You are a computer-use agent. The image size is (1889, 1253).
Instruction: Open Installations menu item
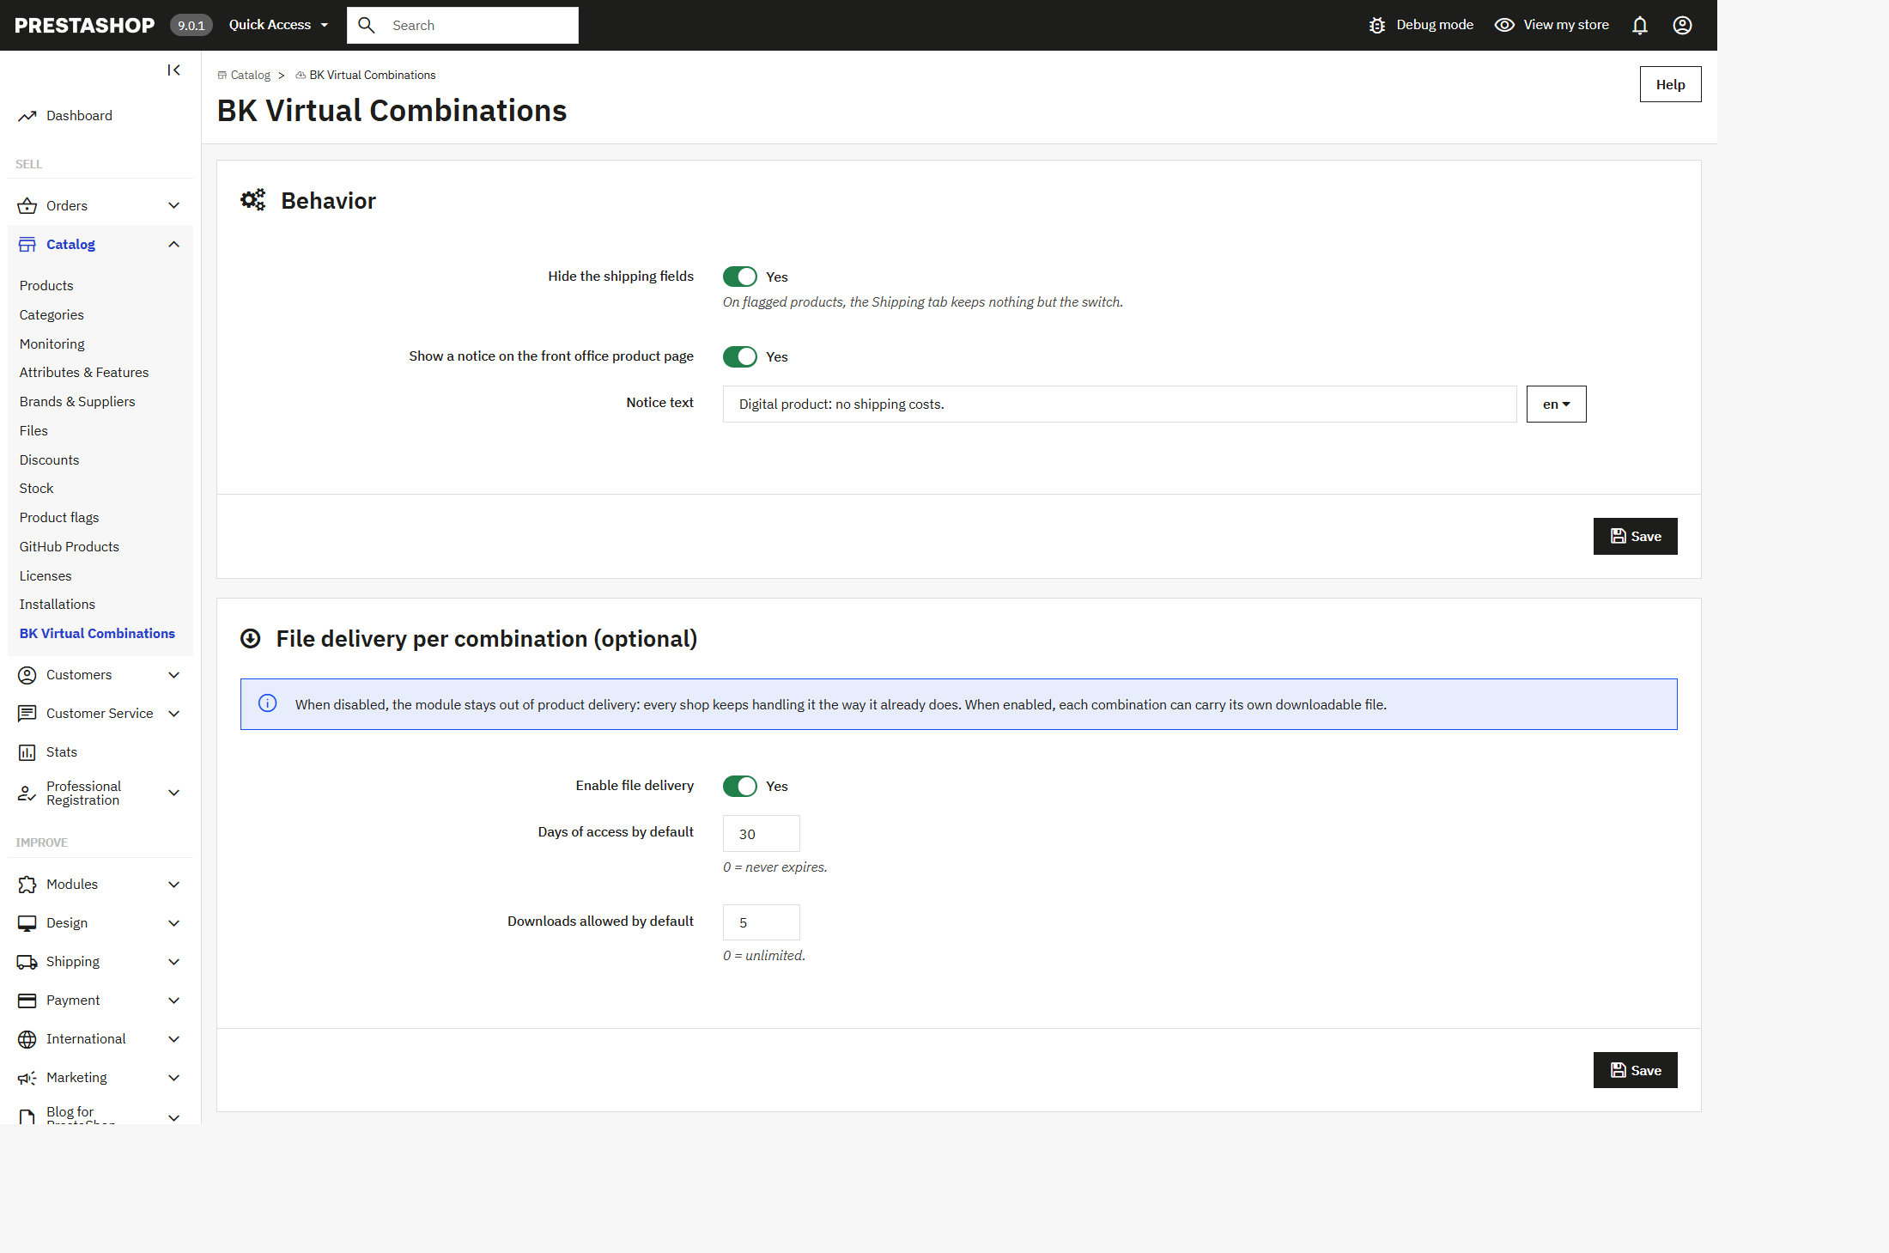point(58,605)
